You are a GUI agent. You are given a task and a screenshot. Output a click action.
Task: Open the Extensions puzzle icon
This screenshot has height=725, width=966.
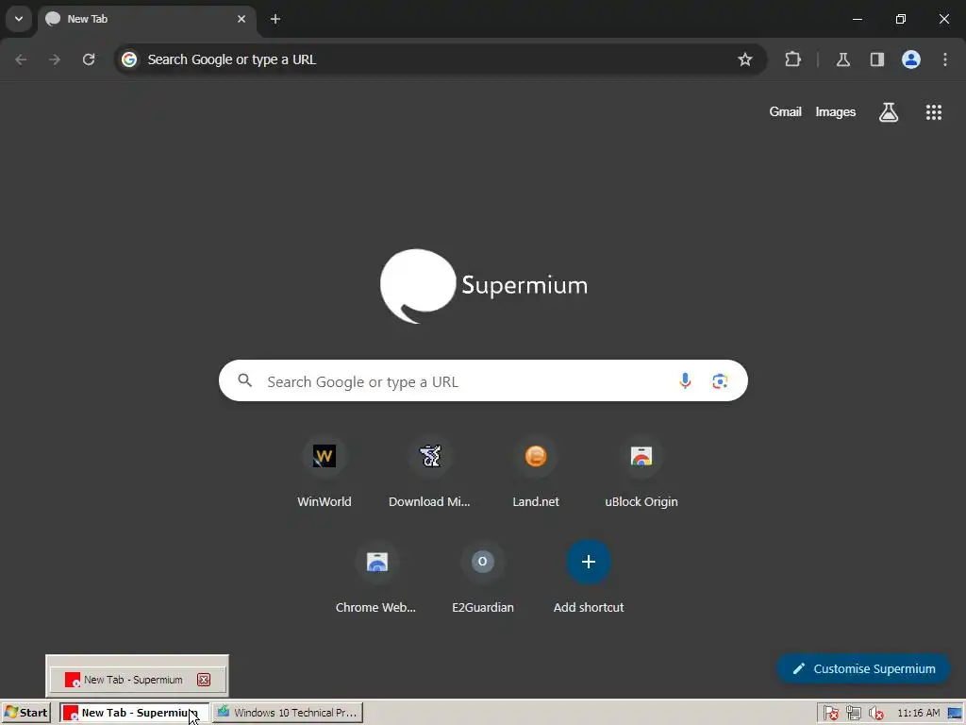[x=792, y=59]
